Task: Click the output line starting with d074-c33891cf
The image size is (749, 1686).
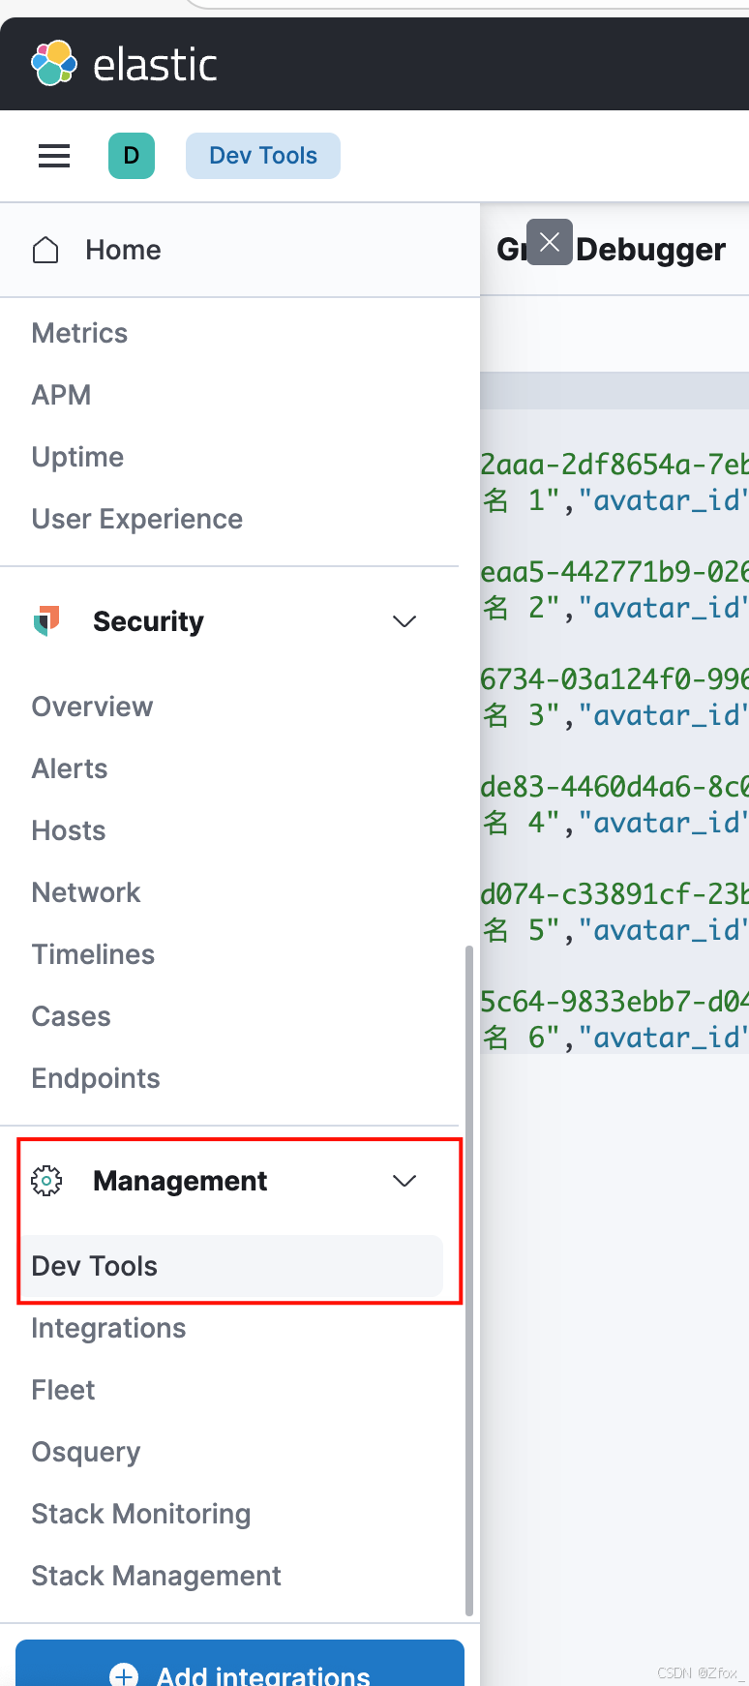Action: pos(614,894)
